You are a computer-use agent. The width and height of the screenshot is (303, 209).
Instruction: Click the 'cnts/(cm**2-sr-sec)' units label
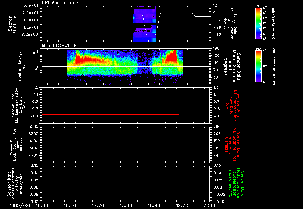273,23
